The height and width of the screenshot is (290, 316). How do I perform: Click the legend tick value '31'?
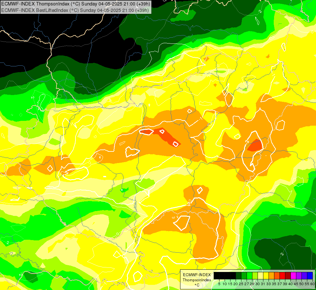point(263,284)
